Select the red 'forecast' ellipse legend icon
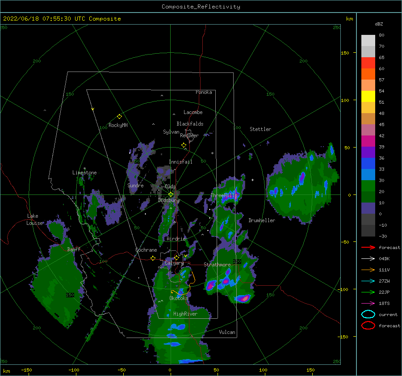Screen dimensions: 402x376 coord(368,325)
